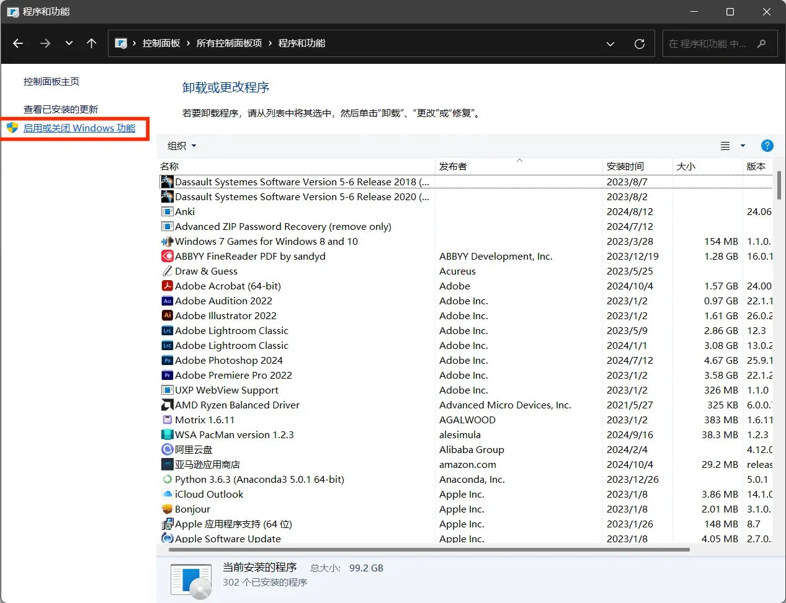
Task: Select Advanced ZIP Password Recovery icon
Action: (x=167, y=227)
